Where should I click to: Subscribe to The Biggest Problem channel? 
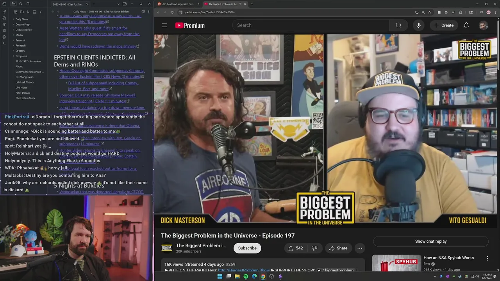coord(247,248)
